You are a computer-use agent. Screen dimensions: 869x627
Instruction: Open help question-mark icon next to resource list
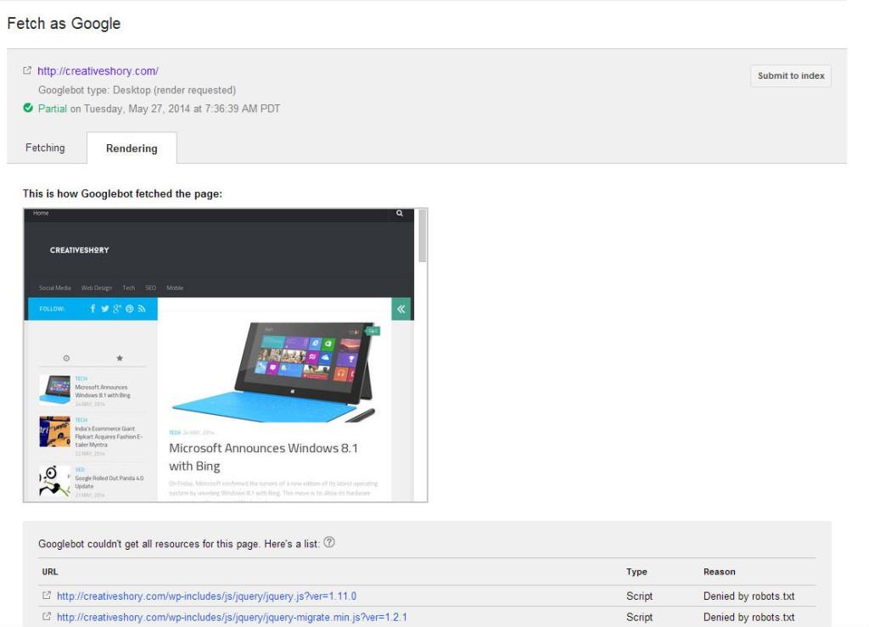point(329,542)
